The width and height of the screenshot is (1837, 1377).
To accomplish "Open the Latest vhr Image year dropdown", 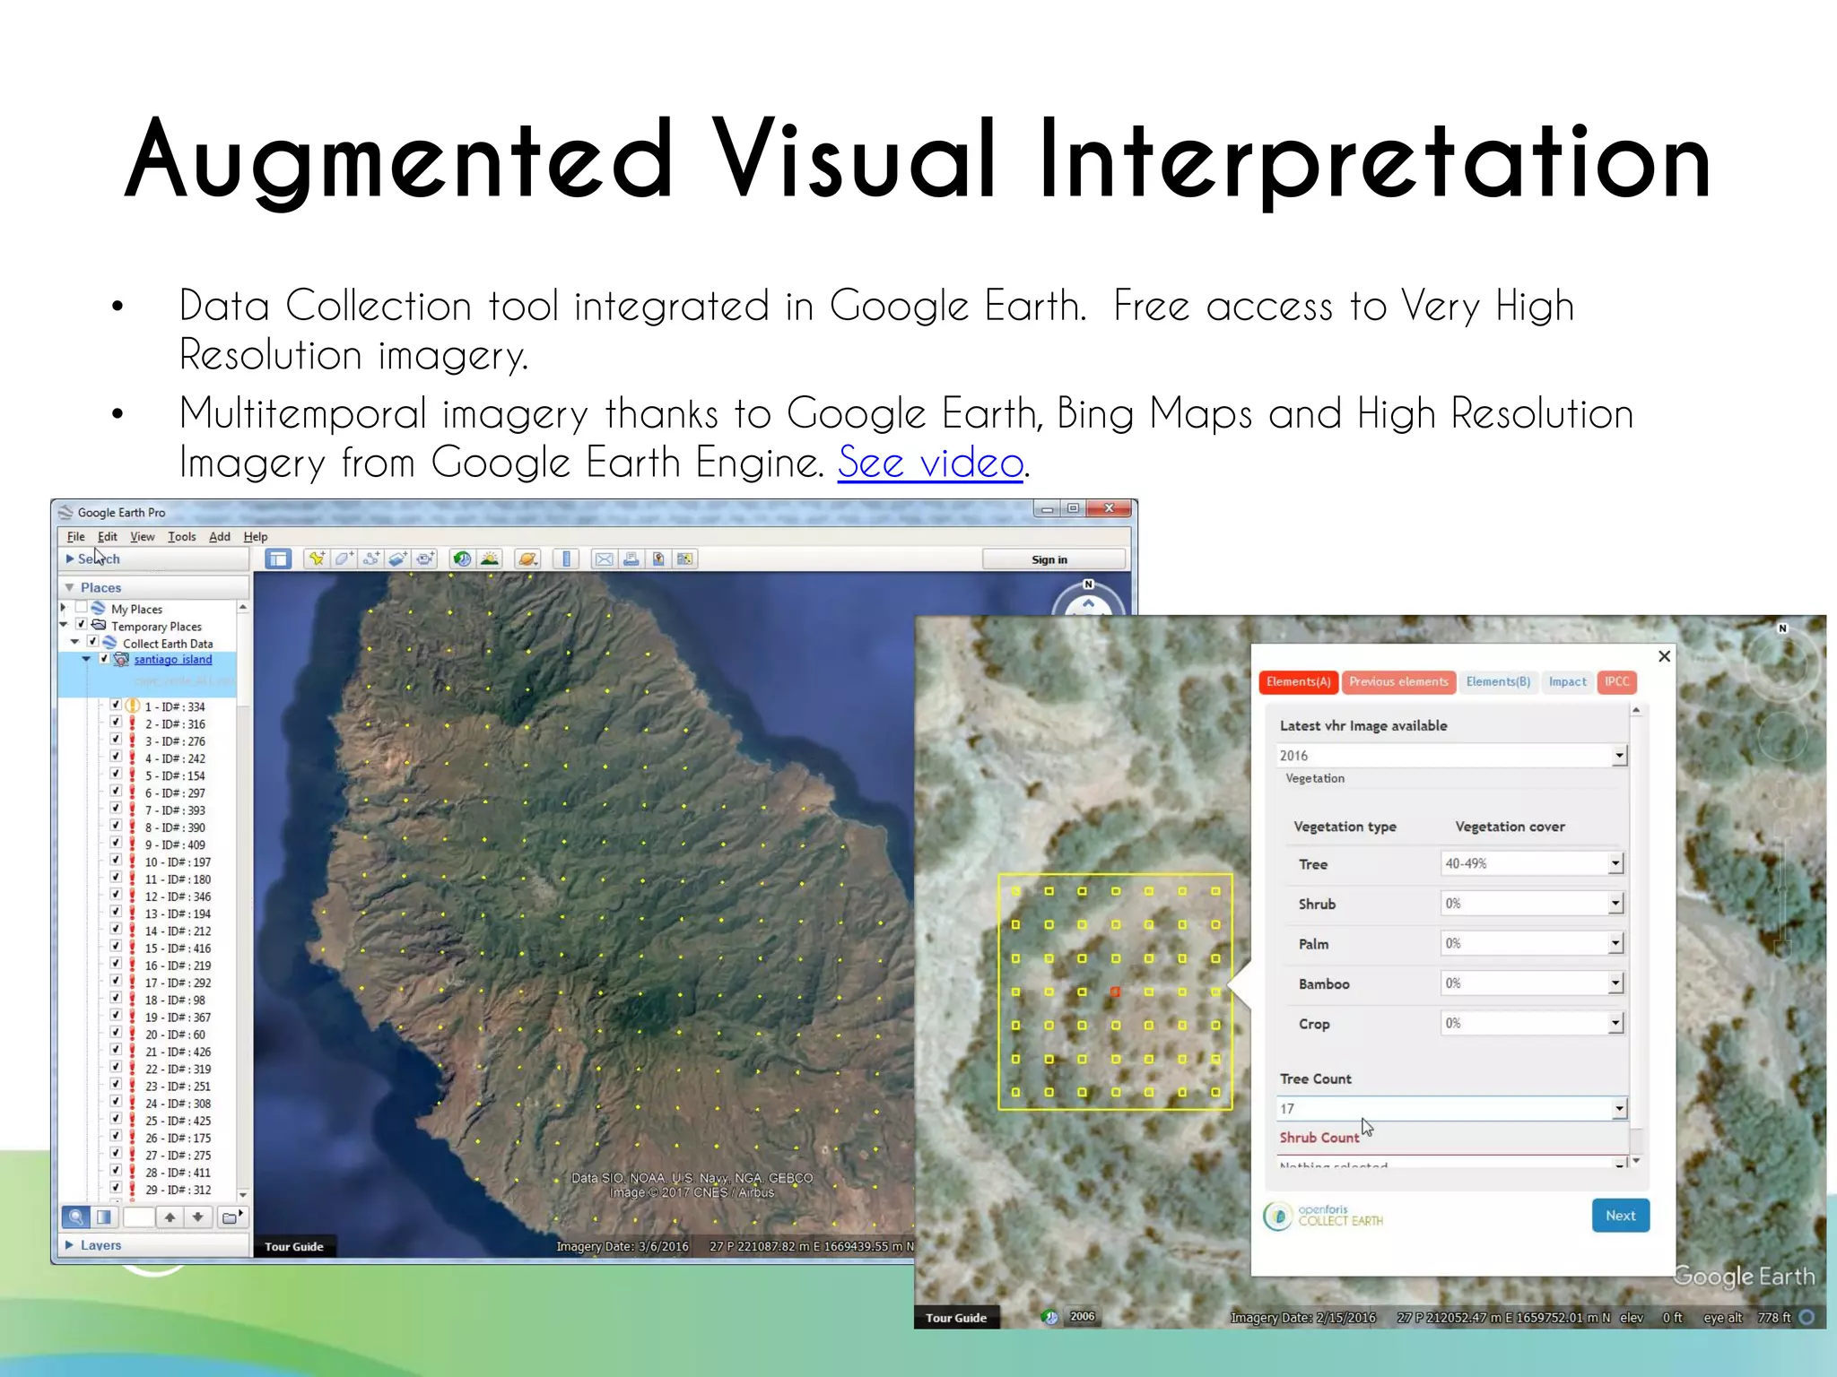I will click(x=1619, y=756).
